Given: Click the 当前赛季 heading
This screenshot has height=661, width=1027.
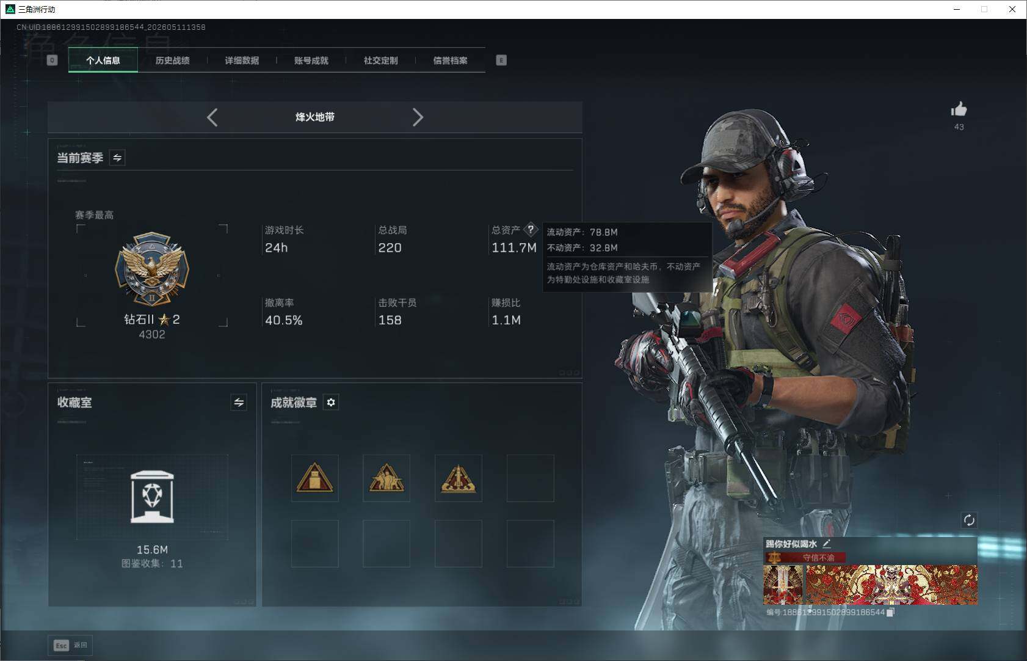Looking at the screenshot, I should tap(80, 158).
